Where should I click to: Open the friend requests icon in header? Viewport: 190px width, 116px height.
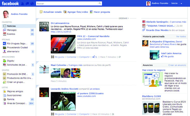tap(22, 3)
